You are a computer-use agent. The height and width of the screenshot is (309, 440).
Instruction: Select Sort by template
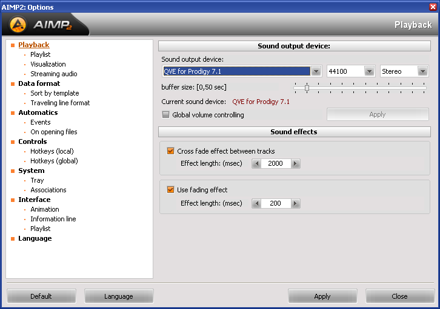(x=55, y=93)
